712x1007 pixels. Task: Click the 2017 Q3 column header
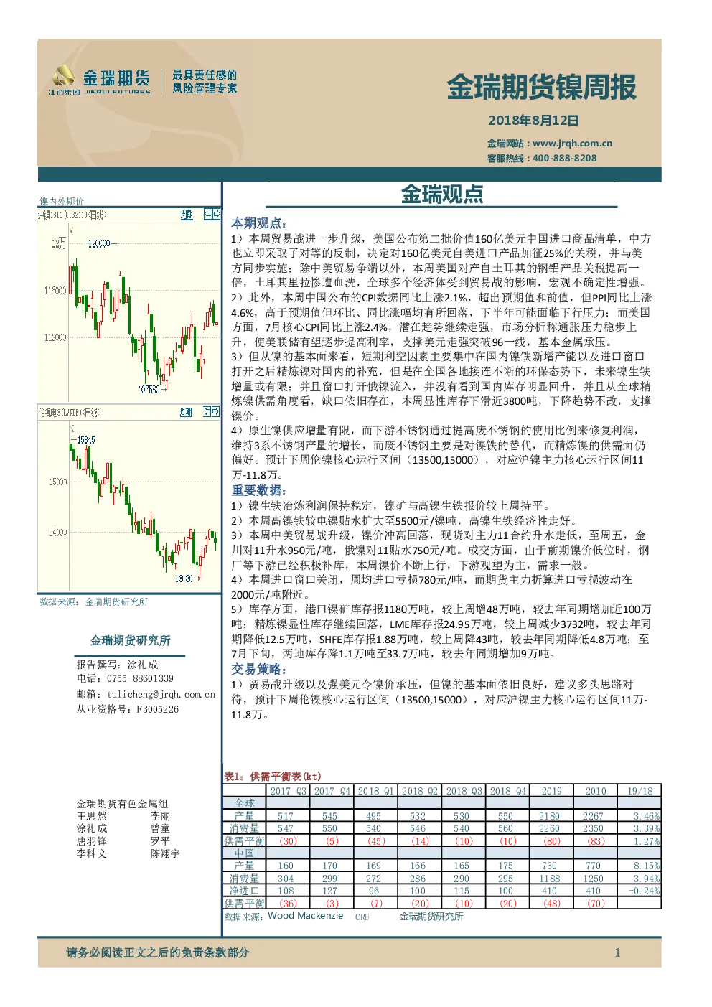coord(288,791)
